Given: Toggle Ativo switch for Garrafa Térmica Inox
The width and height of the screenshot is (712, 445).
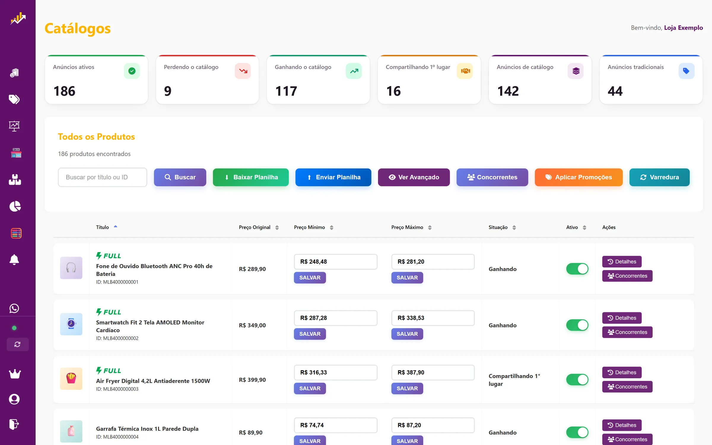Looking at the screenshot, I should coord(577,433).
